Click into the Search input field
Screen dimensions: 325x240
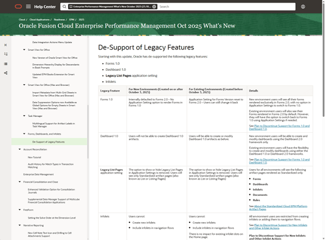pyautogui.click(x=224, y=7)
